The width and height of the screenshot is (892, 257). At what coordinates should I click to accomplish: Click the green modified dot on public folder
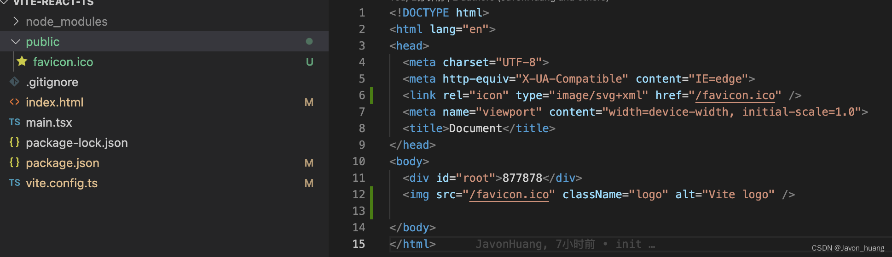tap(309, 41)
